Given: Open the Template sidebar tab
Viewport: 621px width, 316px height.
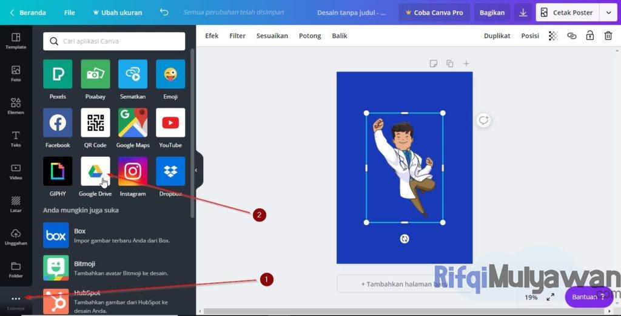Looking at the screenshot, I should 16,41.
